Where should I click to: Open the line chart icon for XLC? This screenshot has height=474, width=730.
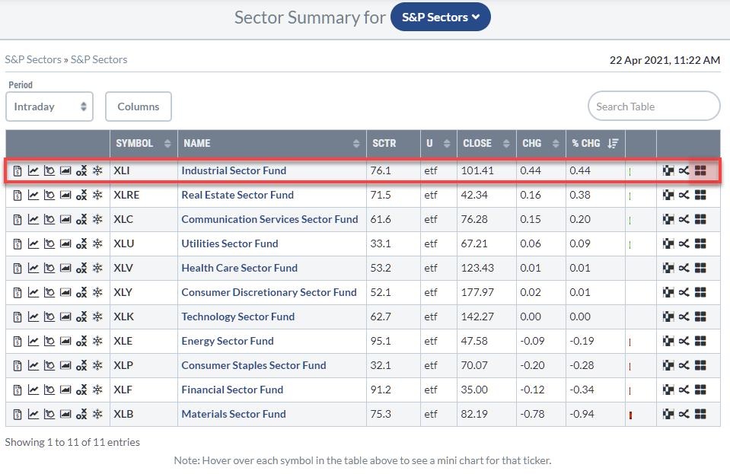coord(33,220)
